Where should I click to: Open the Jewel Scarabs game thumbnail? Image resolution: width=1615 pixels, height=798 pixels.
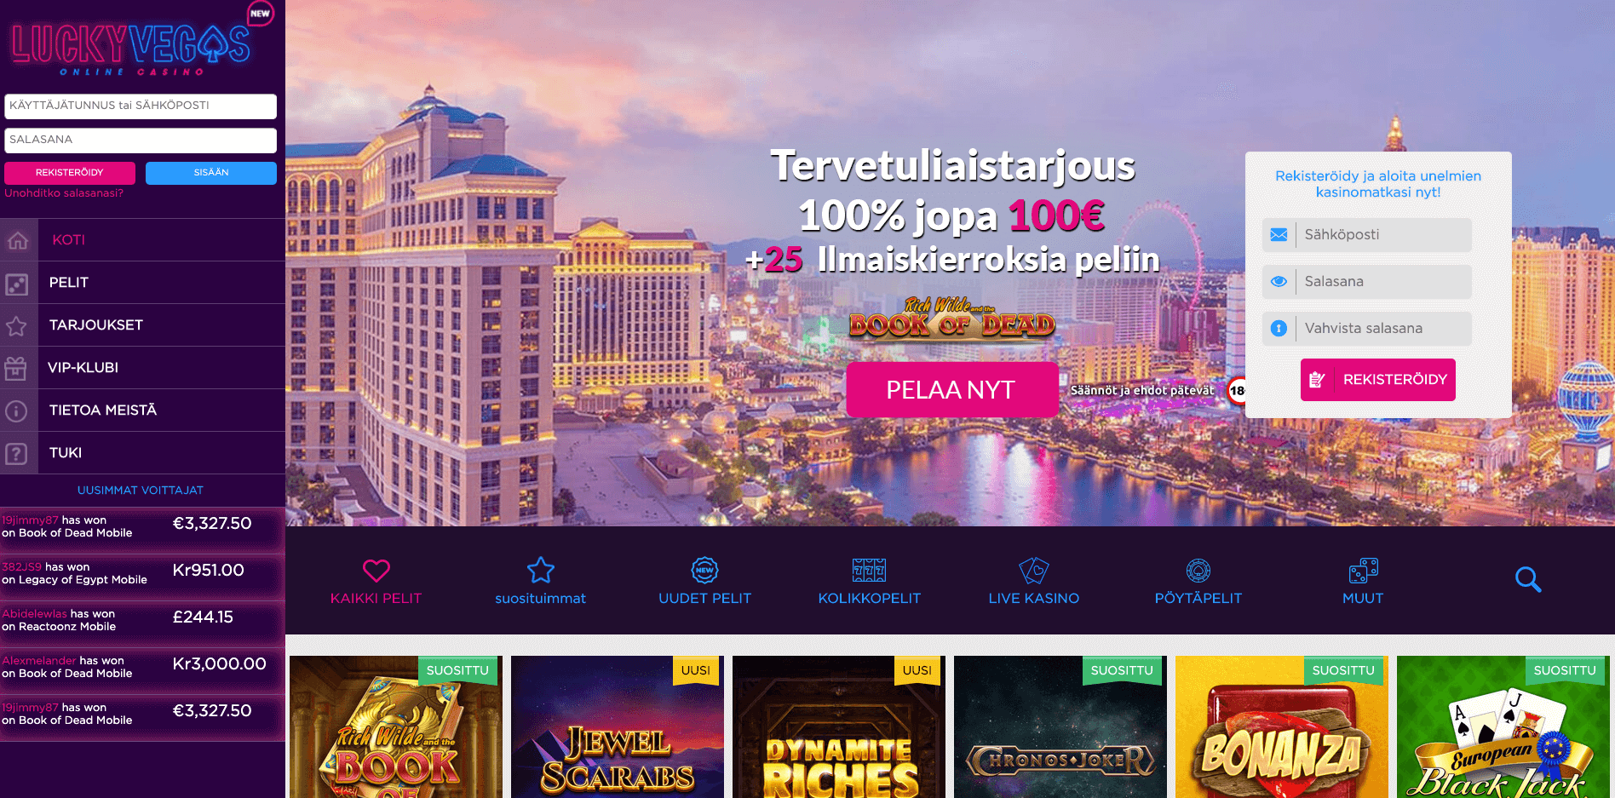[618, 727]
